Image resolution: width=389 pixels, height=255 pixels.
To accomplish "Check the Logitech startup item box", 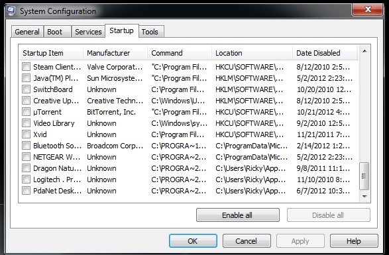I will click(x=26, y=179).
